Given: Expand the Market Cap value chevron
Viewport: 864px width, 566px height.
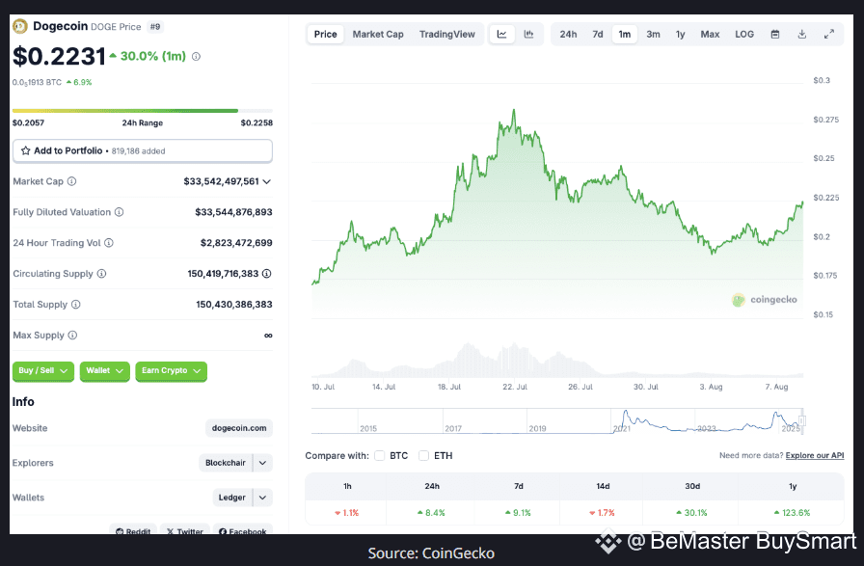Looking at the screenshot, I should [267, 181].
